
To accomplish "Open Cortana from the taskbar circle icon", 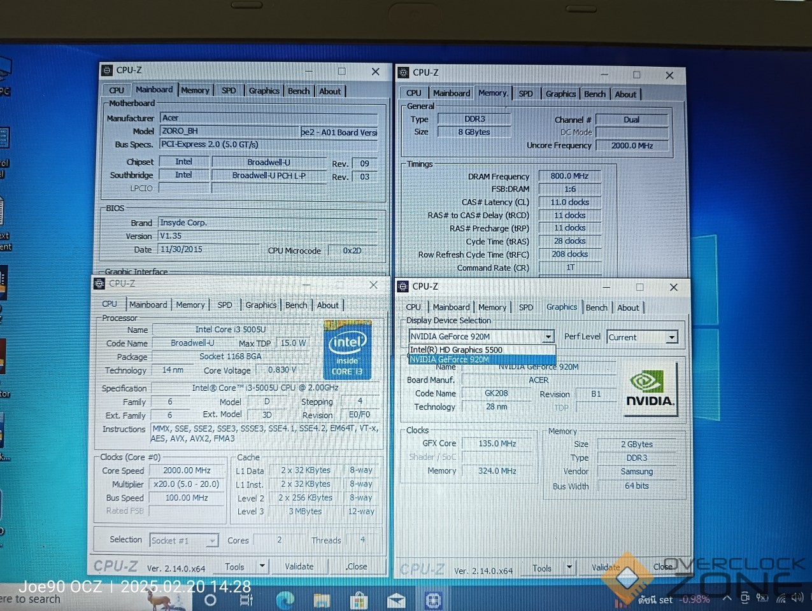I will [x=210, y=600].
